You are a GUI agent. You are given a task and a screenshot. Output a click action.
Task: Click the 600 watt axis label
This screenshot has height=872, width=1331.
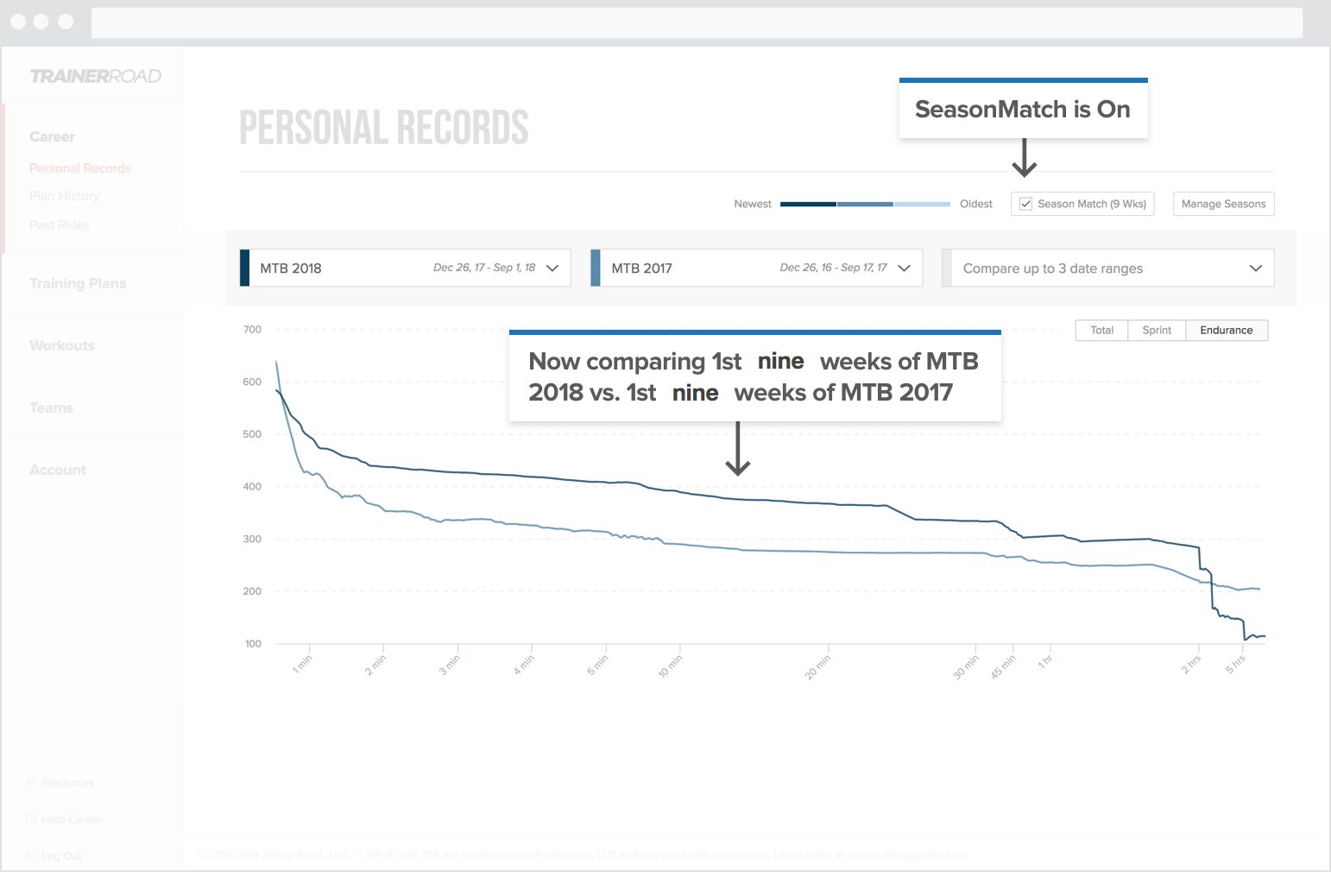(252, 382)
